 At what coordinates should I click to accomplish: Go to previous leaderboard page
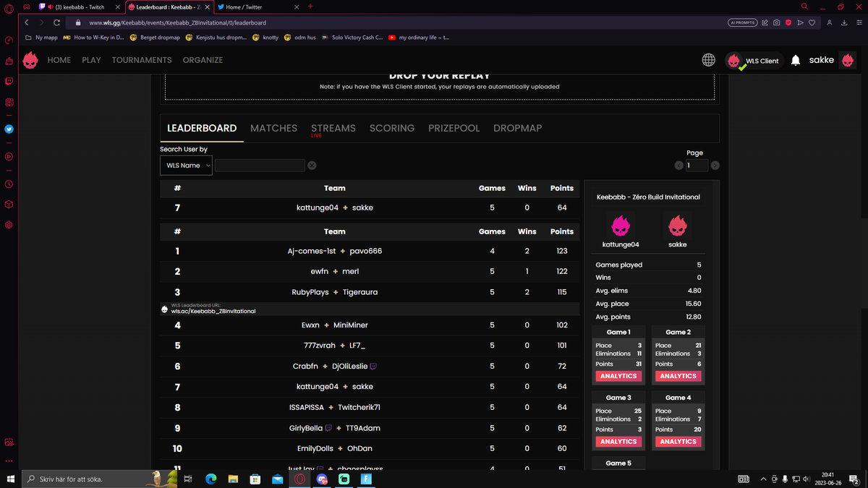[678, 166]
